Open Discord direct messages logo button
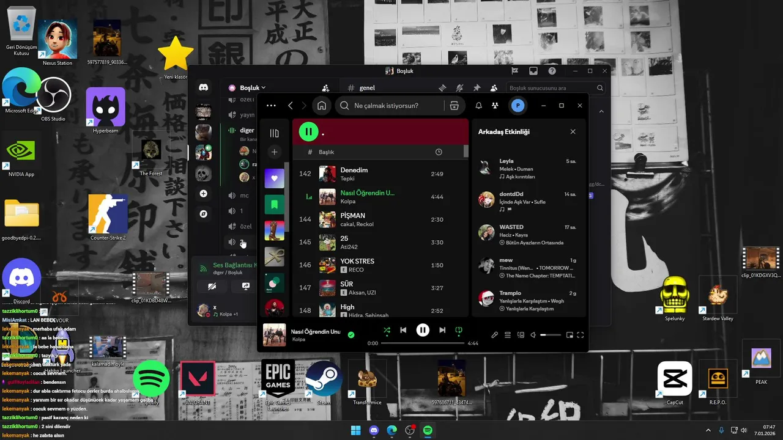This screenshot has height=440, width=783. pyautogui.click(x=203, y=88)
